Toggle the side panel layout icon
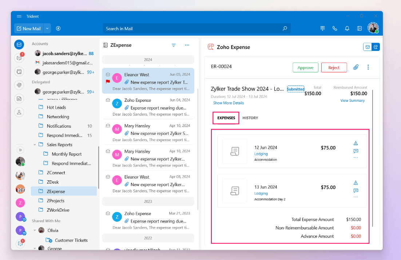The height and width of the screenshot is (260, 401). point(359,28)
